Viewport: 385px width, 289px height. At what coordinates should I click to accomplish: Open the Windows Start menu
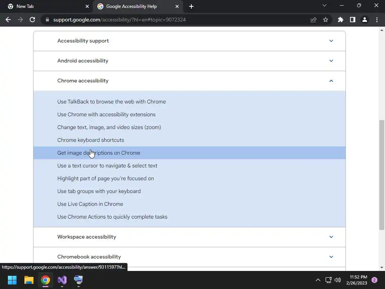pyautogui.click(x=12, y=280)
